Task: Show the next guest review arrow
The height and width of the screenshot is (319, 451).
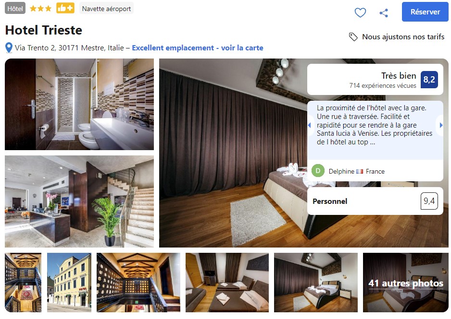Action: tap(441, 125)
